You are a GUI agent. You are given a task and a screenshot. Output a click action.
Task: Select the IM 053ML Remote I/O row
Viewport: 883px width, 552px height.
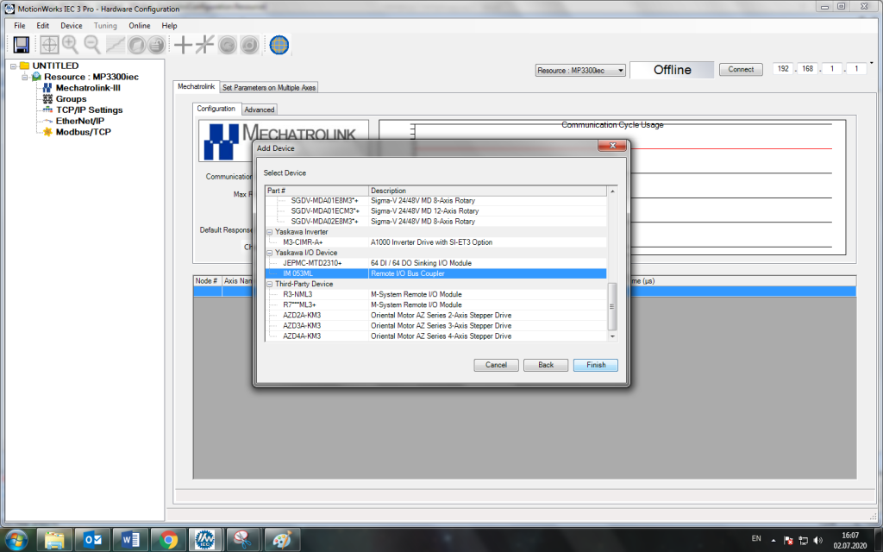point(435,273)
